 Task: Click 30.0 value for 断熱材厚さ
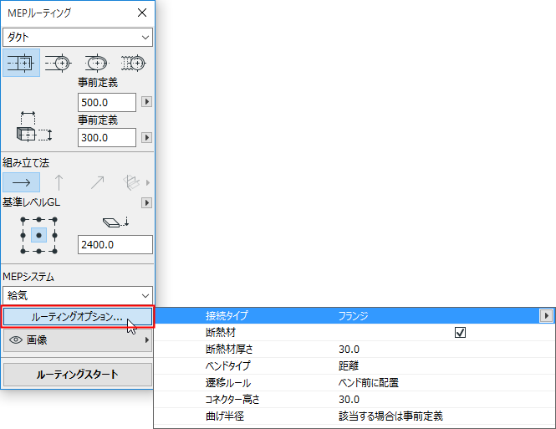(349, 350)
